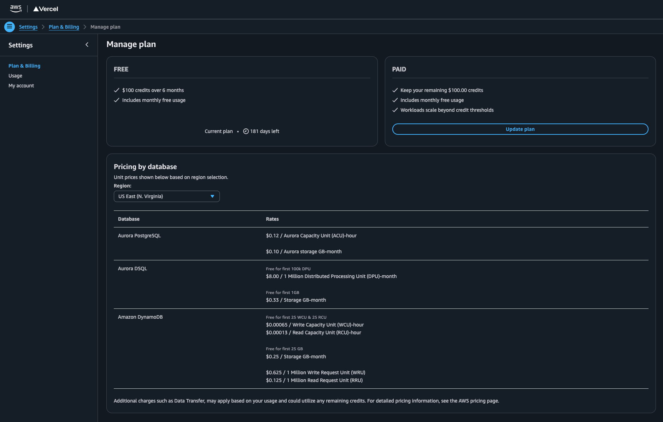Click Settings breadcrumb link
This screenshot has height=422, width=663.
click(28, 27)
